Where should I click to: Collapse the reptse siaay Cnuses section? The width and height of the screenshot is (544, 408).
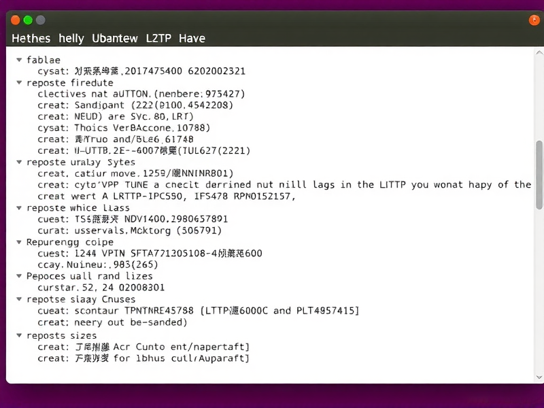(x=18, y=299)
